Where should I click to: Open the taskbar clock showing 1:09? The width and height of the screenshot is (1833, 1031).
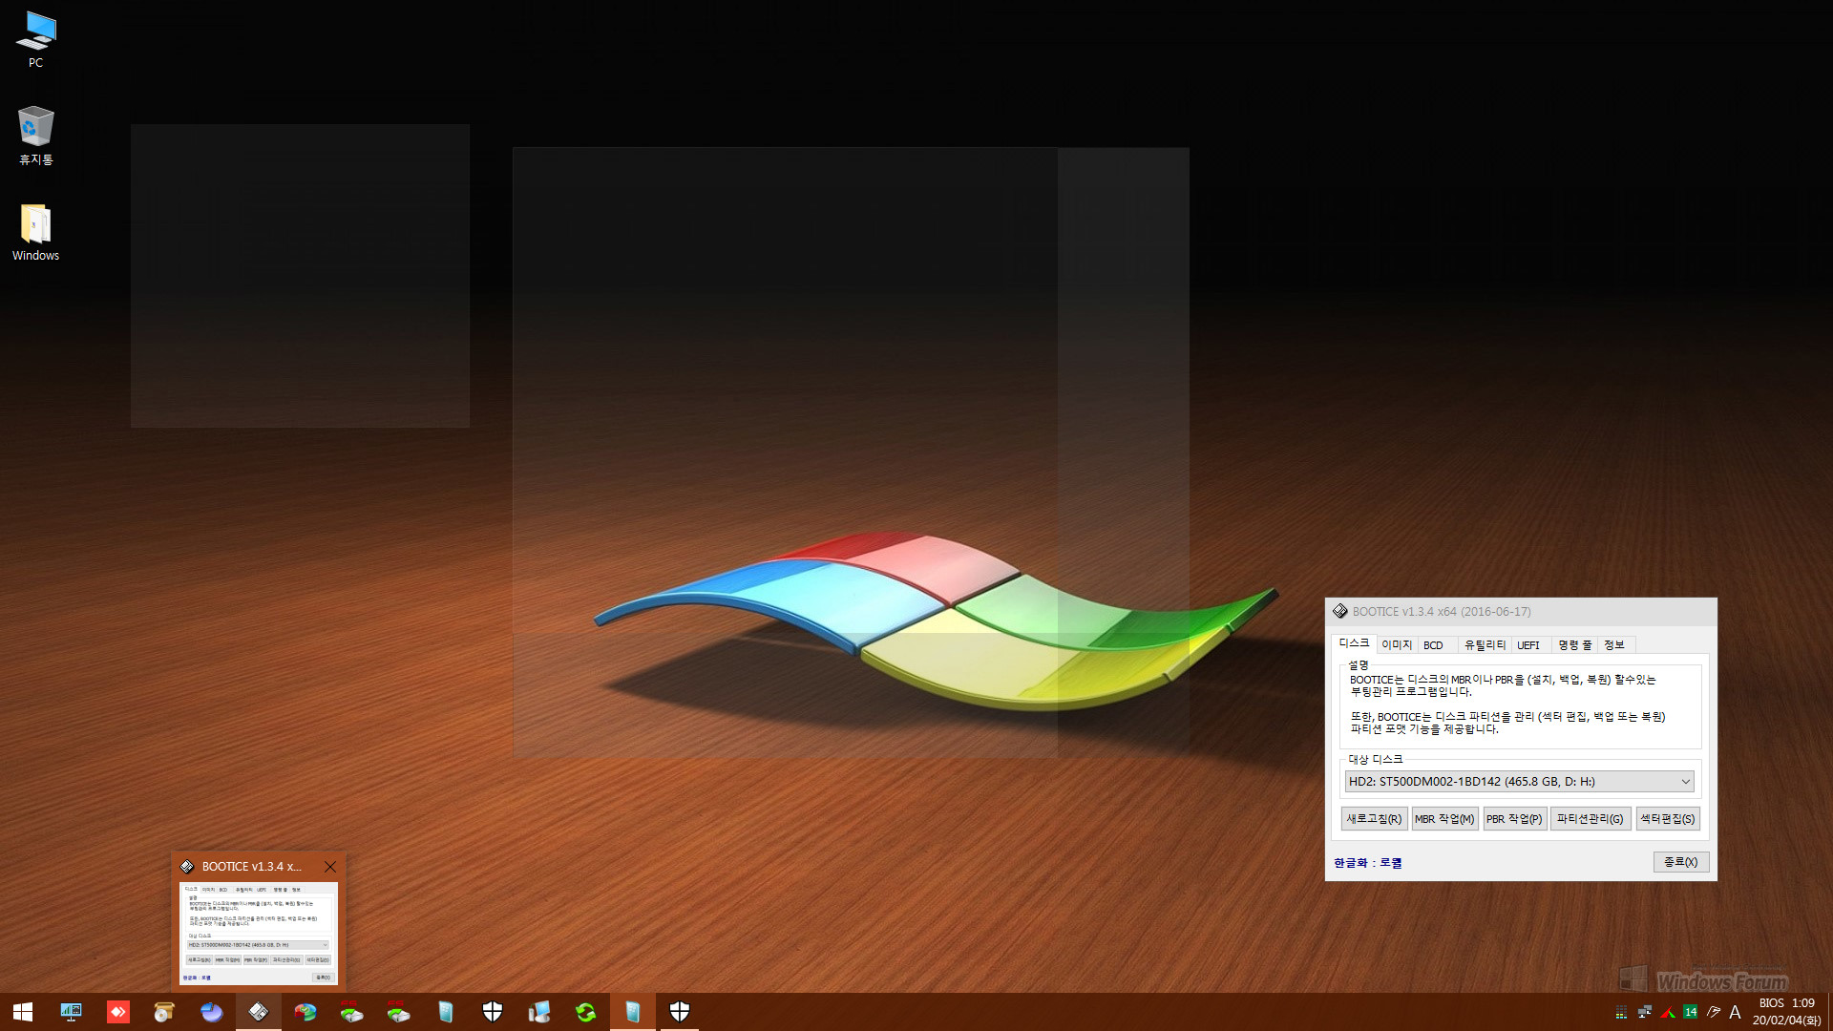click(x=1786, y=1012)
